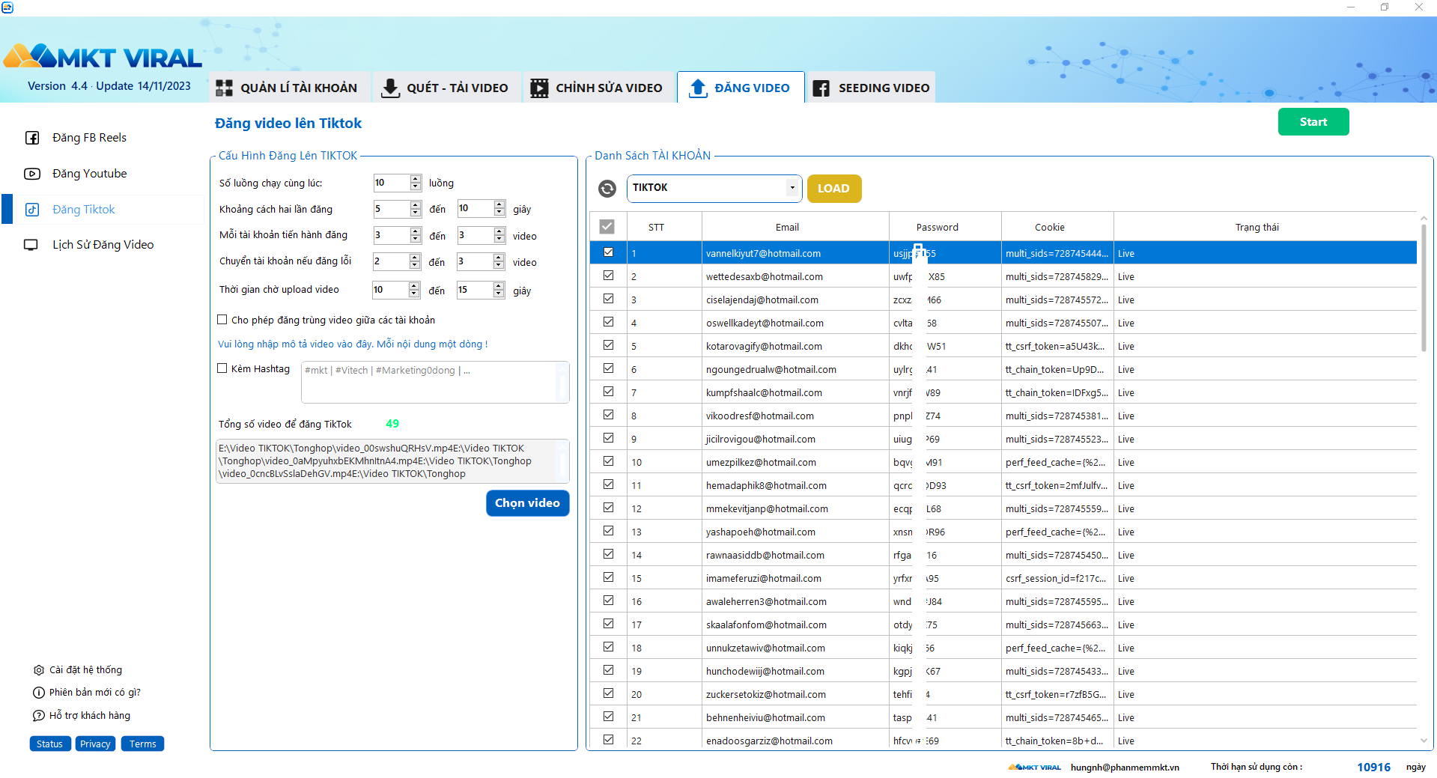Uncheck account row wettedesaxb@hotmail.com
This screenshot has height=778, width=1437.
[x=608, y=276]
